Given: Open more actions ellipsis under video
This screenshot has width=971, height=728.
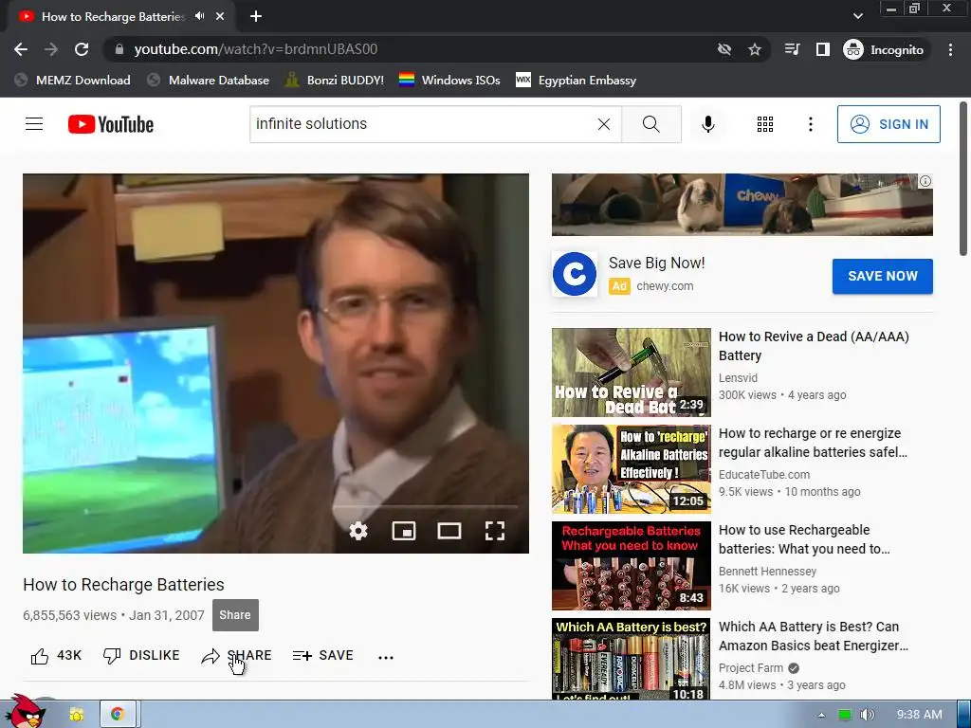Looking at the screenshot, I should pos(386,657).
